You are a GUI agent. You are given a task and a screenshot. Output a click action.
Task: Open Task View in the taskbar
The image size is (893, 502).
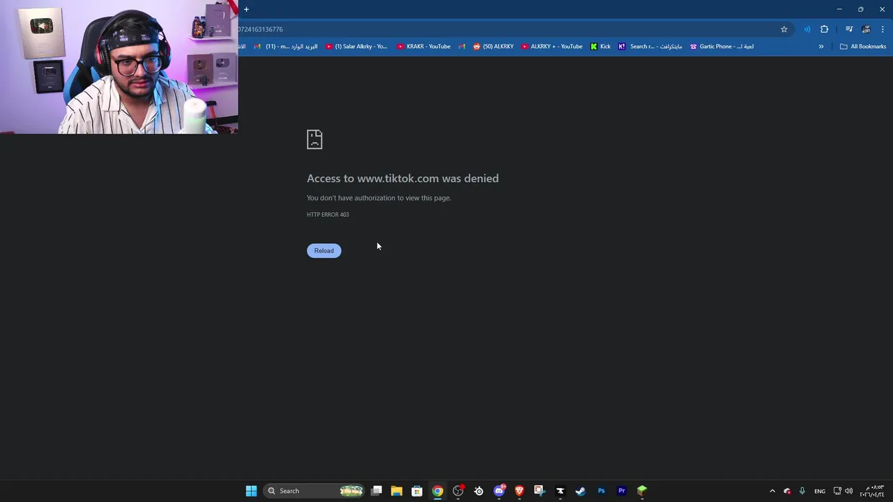377,491
